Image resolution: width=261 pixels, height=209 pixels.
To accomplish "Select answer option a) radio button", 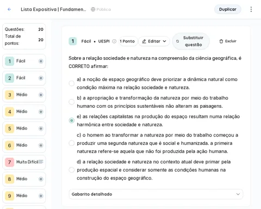I will click(72, 83).
